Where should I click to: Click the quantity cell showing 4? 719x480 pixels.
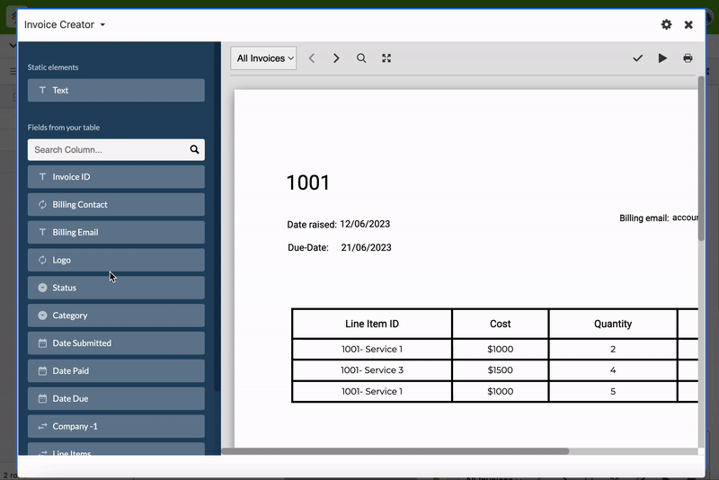(x=613, y=370)
